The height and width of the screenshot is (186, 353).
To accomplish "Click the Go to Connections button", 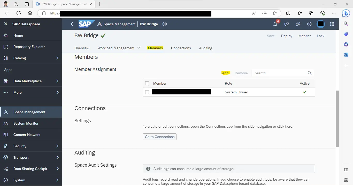I will (160, 137).
